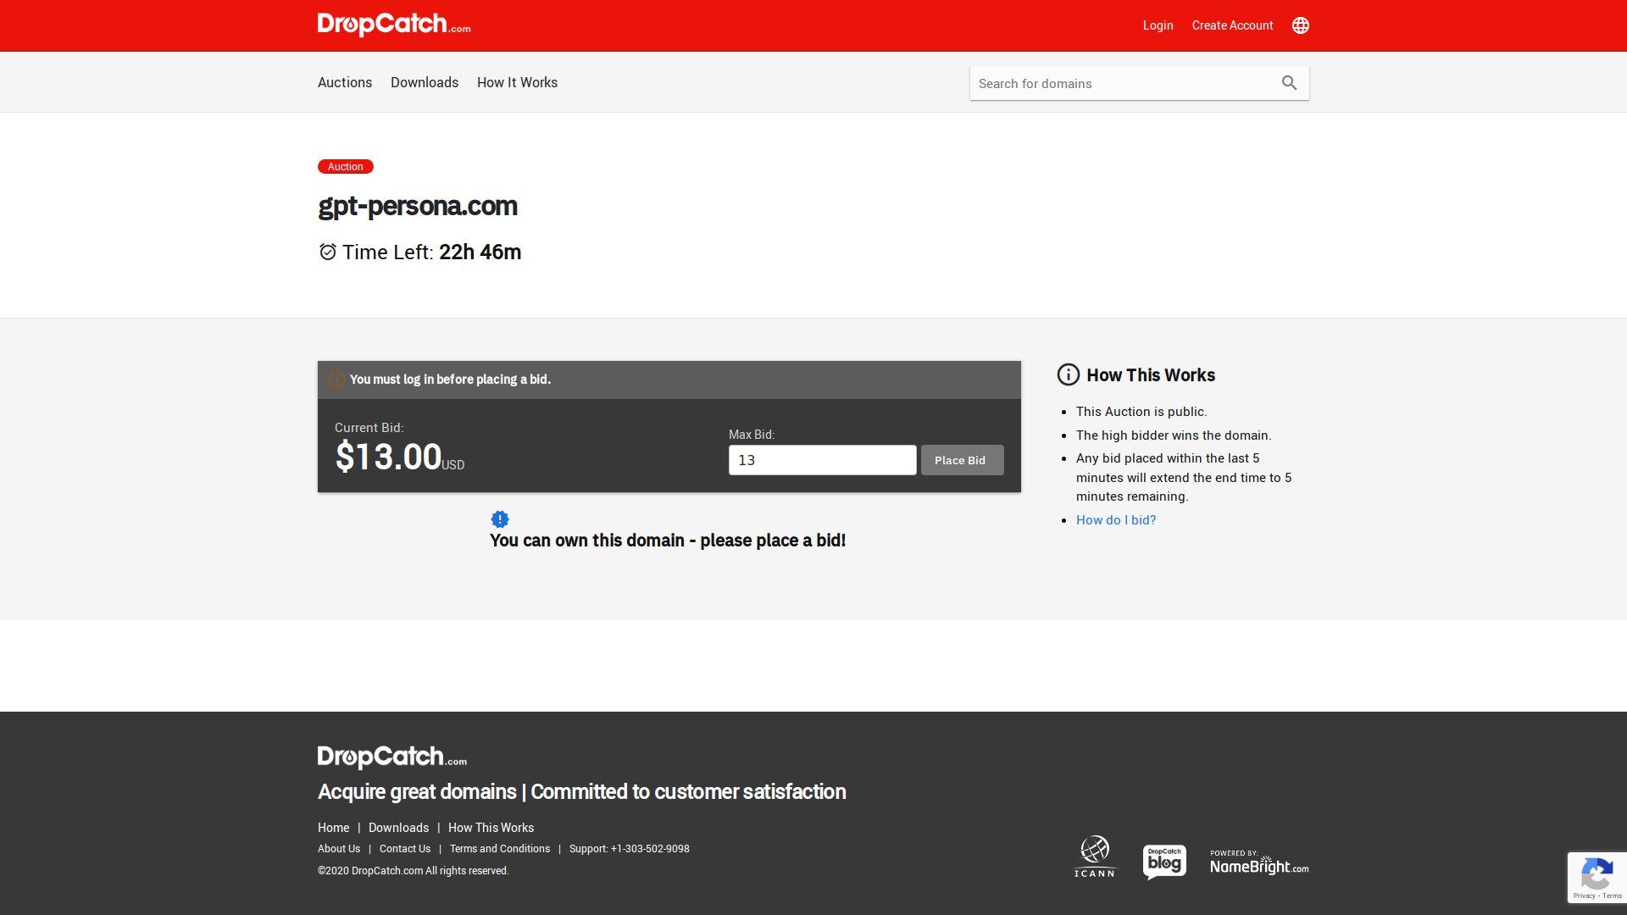The image size is (1627, 915).
Task: Click the blue alert badge icon
Action: click(500, 519)
